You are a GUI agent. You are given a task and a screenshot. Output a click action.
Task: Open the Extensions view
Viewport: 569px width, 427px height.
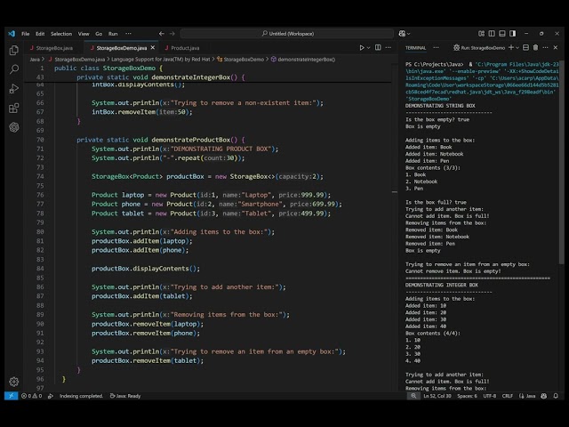[x=14, y=108]
